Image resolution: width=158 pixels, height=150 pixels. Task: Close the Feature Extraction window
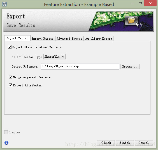point(150,3)
